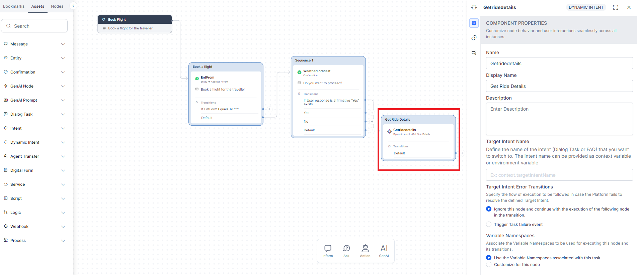Viewport: 637px width, 275px height.
Task: Close the Getridedetails properties panel
Action: pos(629,7)
